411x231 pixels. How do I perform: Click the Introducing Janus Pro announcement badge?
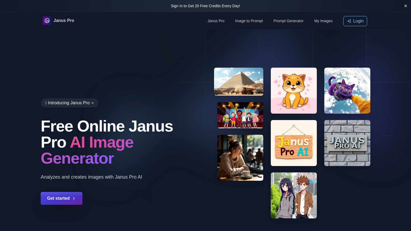[x=70, y=103]
